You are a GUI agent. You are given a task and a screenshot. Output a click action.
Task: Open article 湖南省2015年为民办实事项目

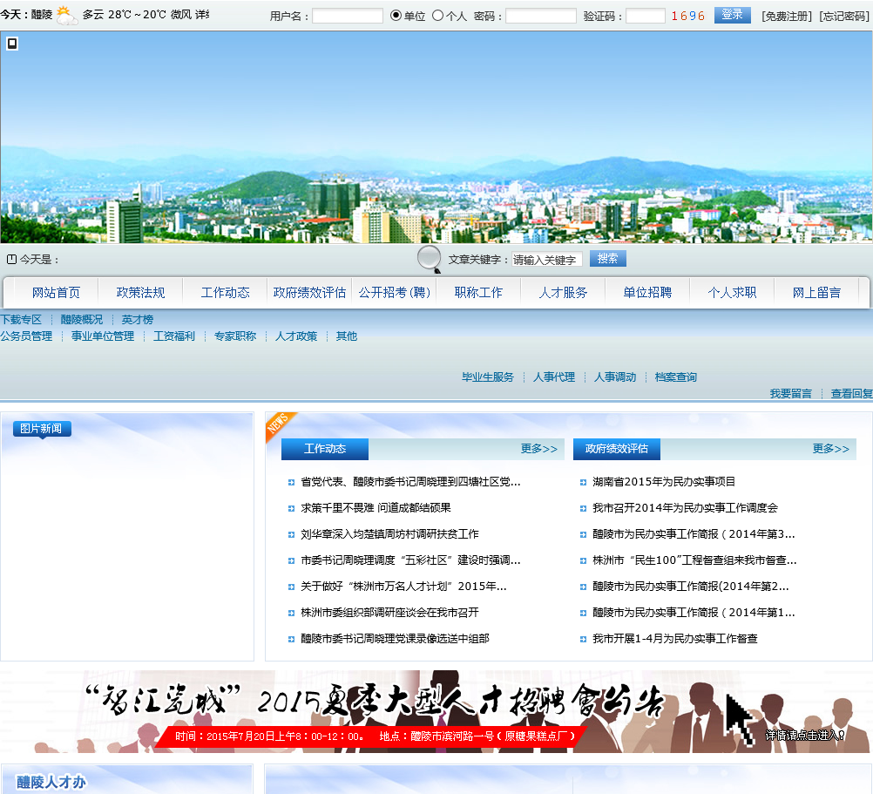click(664, 482)
